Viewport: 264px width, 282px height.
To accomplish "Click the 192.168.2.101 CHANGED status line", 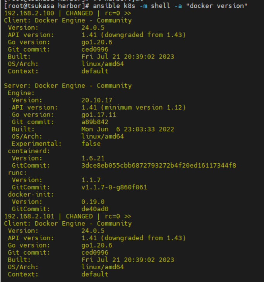I will pos(67,216).
